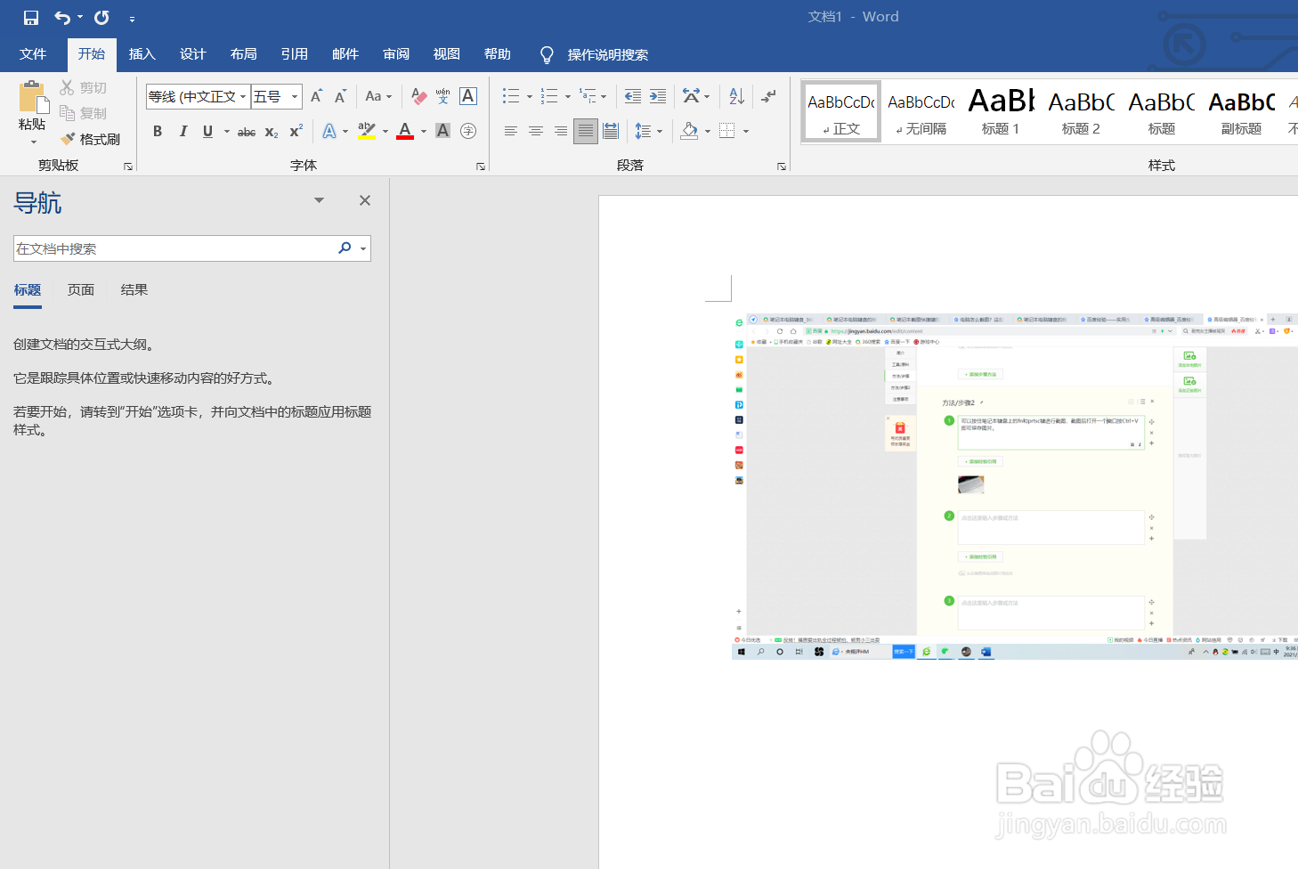Open the paragraph dialog launcher

(782, 166)
